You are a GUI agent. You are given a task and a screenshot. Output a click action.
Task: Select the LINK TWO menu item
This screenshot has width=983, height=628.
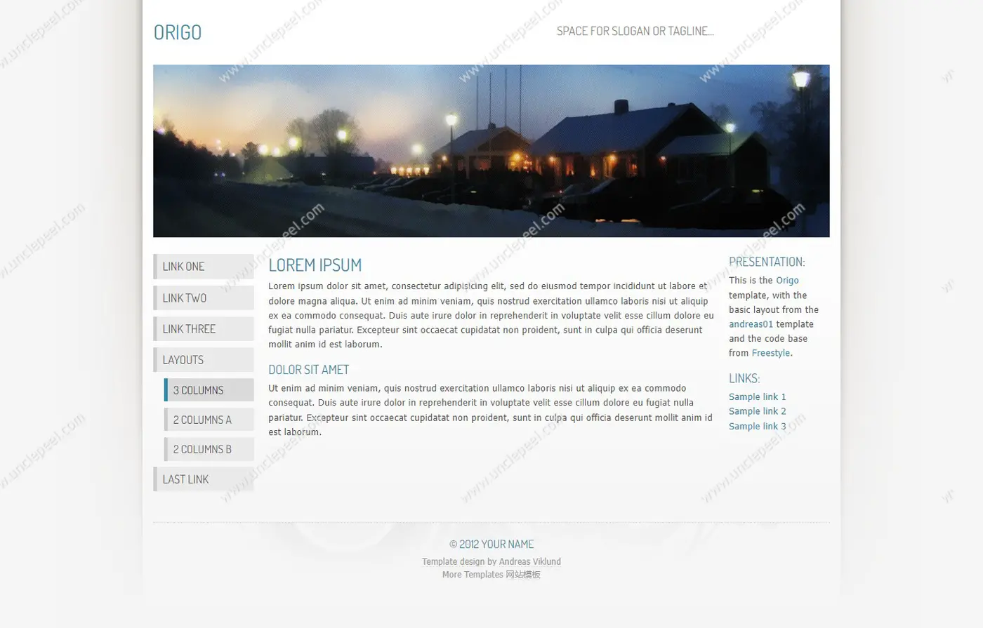pos(204,298)
